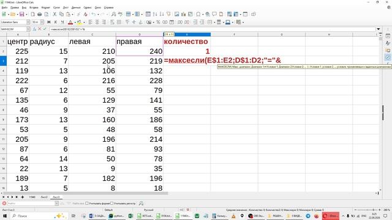
Task: Click the horizontal sheet scrollbar
Action: 85,193
